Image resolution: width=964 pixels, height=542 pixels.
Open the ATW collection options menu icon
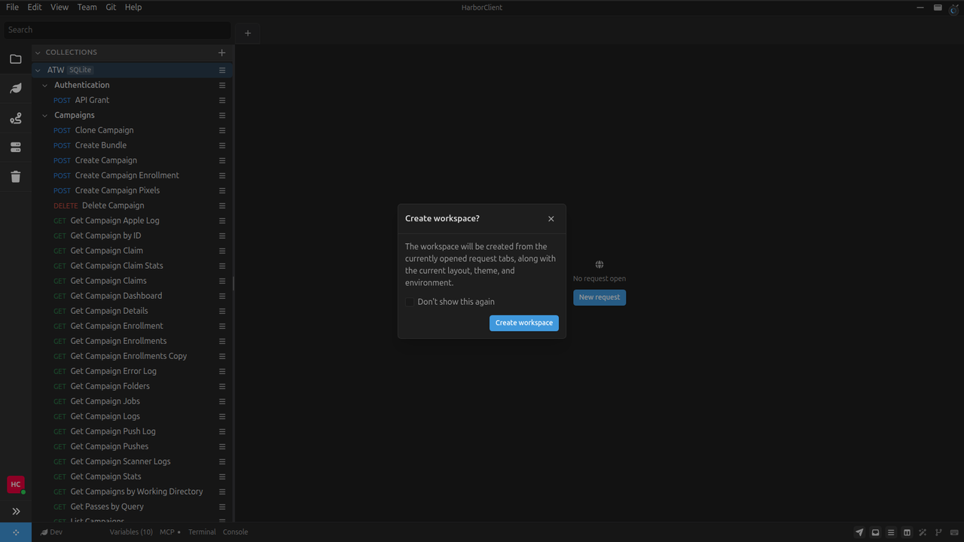(222, 70)
